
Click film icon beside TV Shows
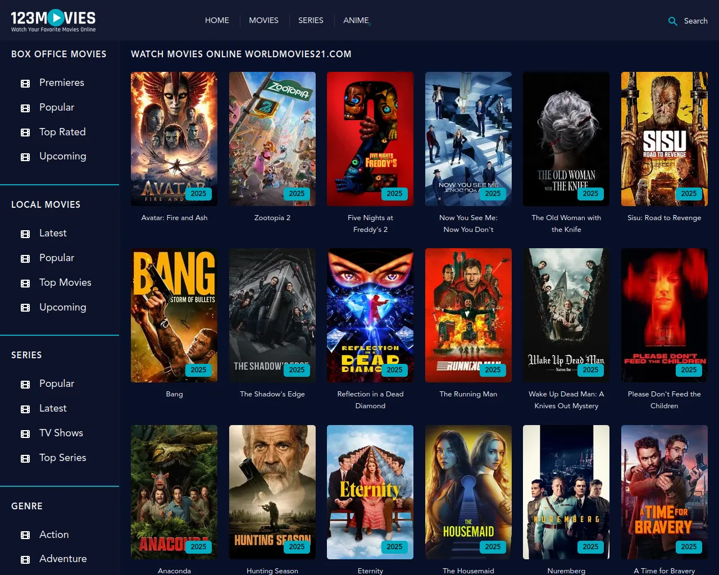pos(25,434)
